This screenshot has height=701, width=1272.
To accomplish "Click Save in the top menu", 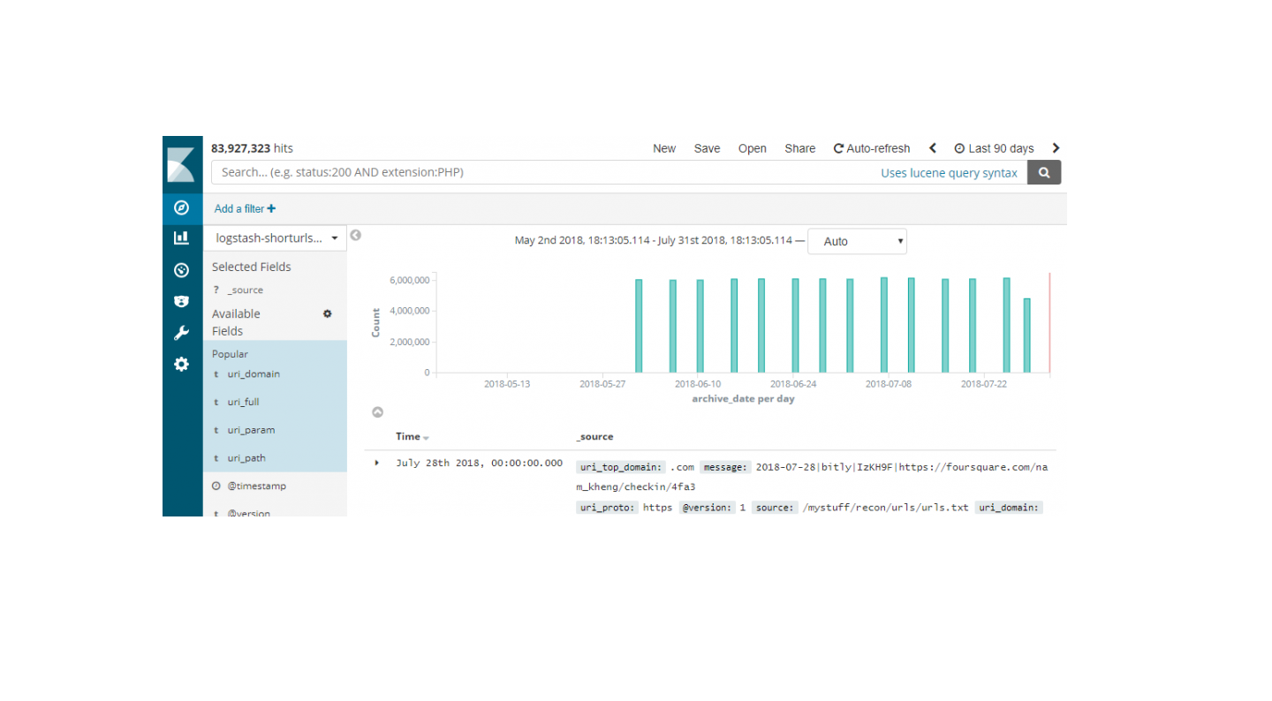I will (707, 148).
